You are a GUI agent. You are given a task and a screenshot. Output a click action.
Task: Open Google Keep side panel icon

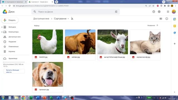175,26
